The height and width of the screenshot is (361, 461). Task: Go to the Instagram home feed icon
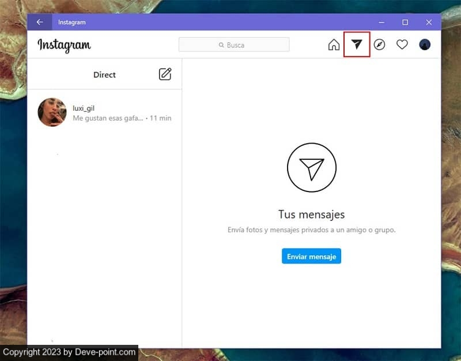point(334,45)
